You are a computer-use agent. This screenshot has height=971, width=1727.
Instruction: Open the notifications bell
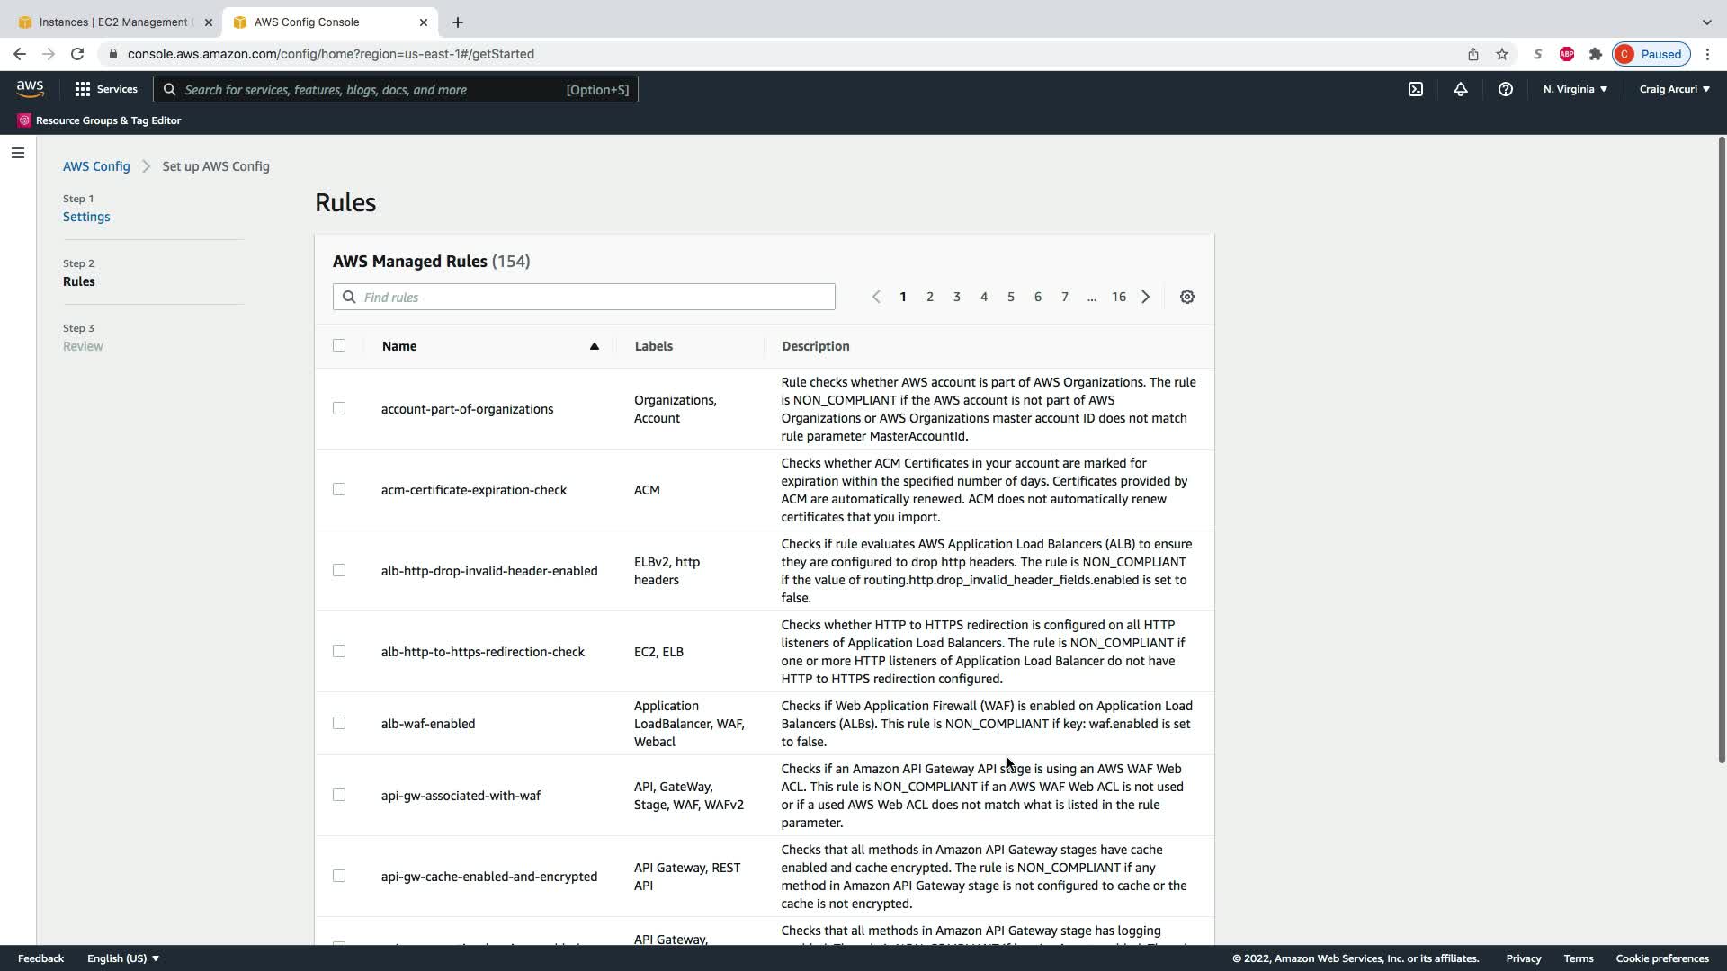click(x=1461, y=89)
